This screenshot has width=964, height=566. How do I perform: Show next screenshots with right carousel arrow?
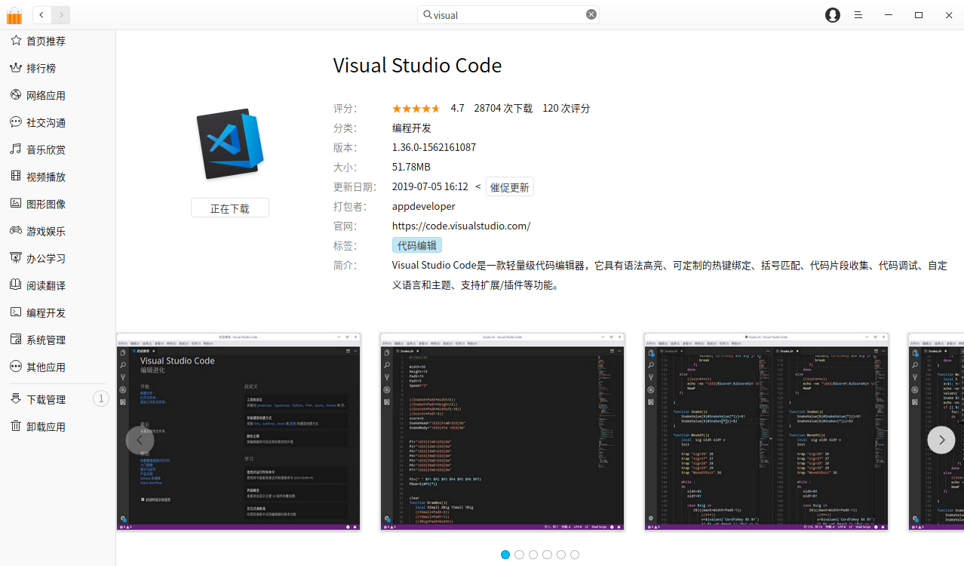(x=941, y=439)
